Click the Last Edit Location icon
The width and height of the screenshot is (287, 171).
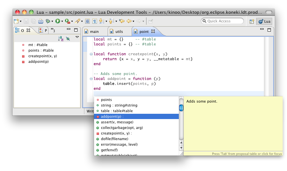point(122,21)
